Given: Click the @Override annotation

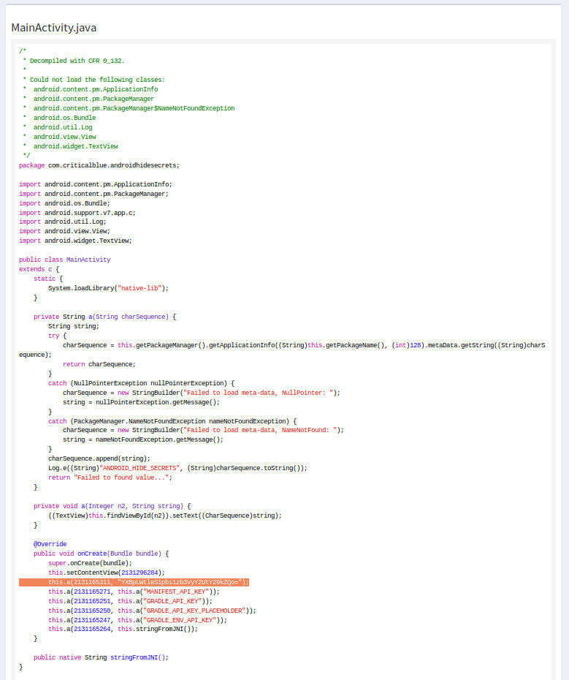Looking at the screenshot, I should click(50, 544).
